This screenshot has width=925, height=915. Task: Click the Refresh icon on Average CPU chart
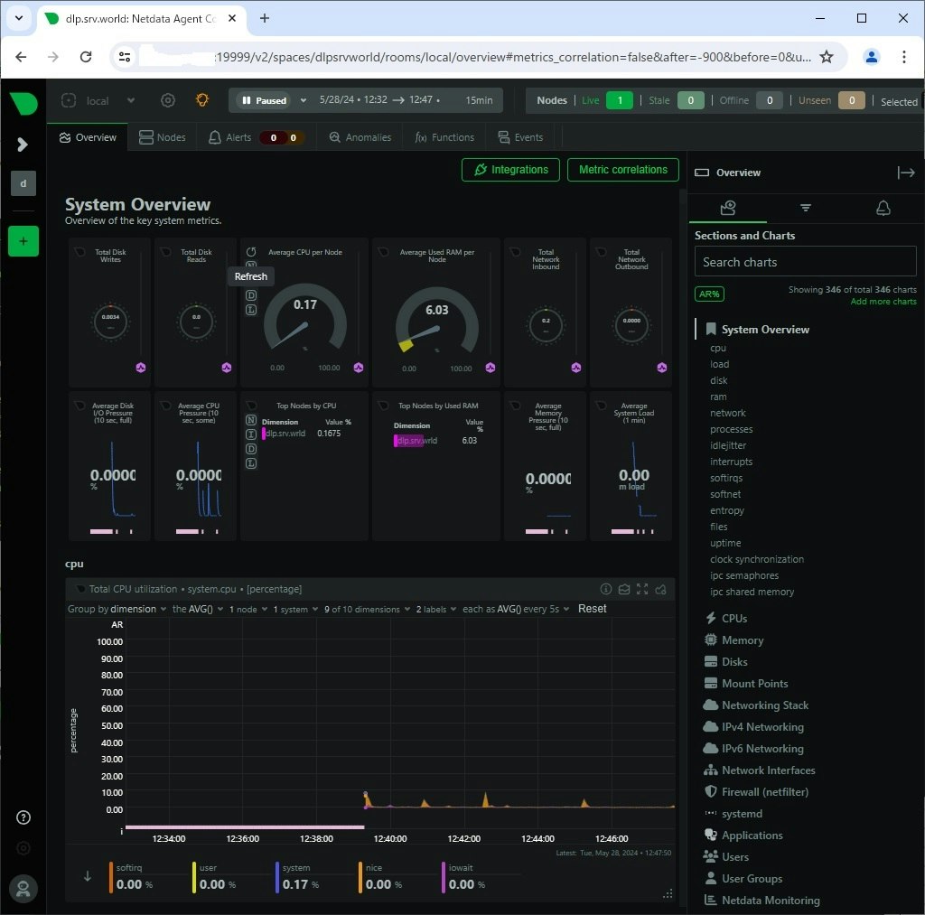(251, 252)
